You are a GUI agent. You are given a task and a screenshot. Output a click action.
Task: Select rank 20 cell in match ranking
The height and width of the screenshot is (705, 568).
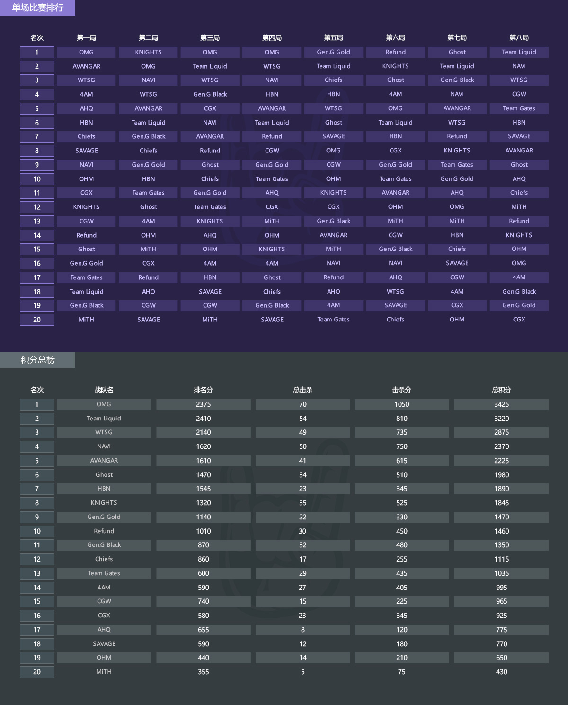(37, 320)
